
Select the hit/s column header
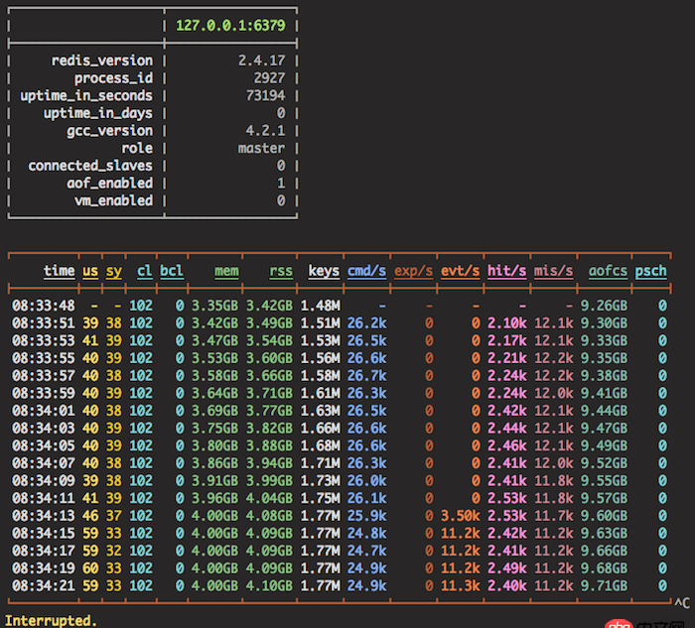(x=506, y=270)
